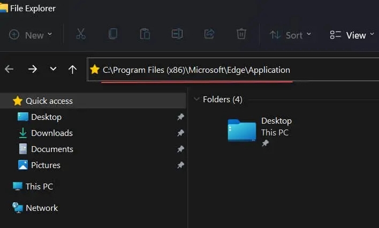The image size is (379, 228).
Task: Click the Cut scissors icon
Action: click(x=81, y=34)
